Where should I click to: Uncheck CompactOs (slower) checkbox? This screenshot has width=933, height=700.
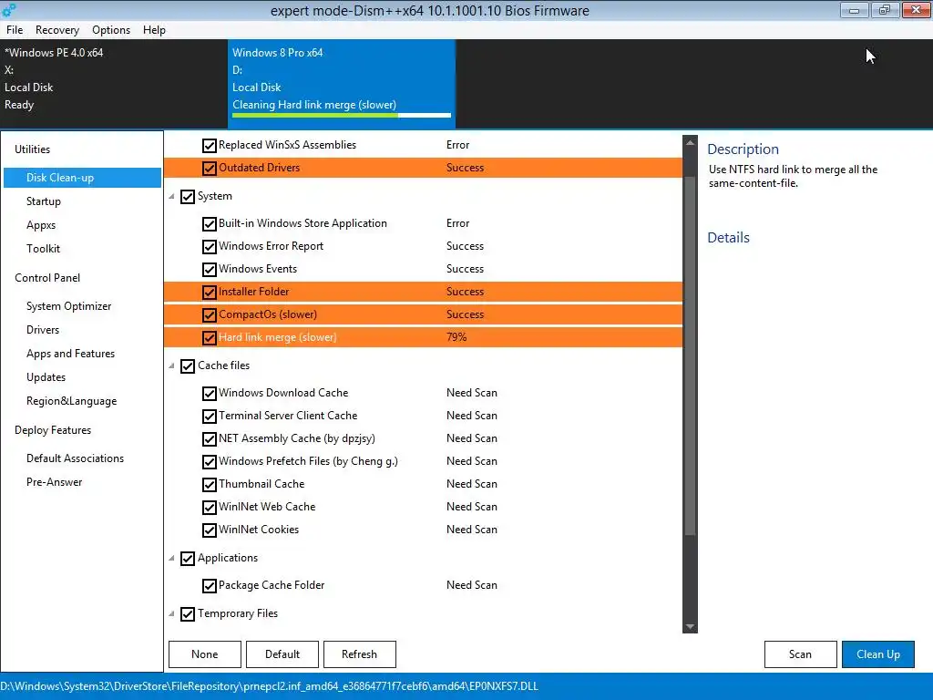[209, 314]
